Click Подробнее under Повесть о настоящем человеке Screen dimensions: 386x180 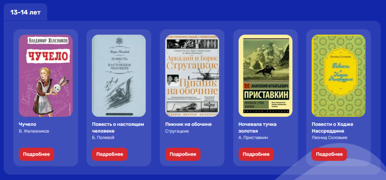click(x=110, y=154)
